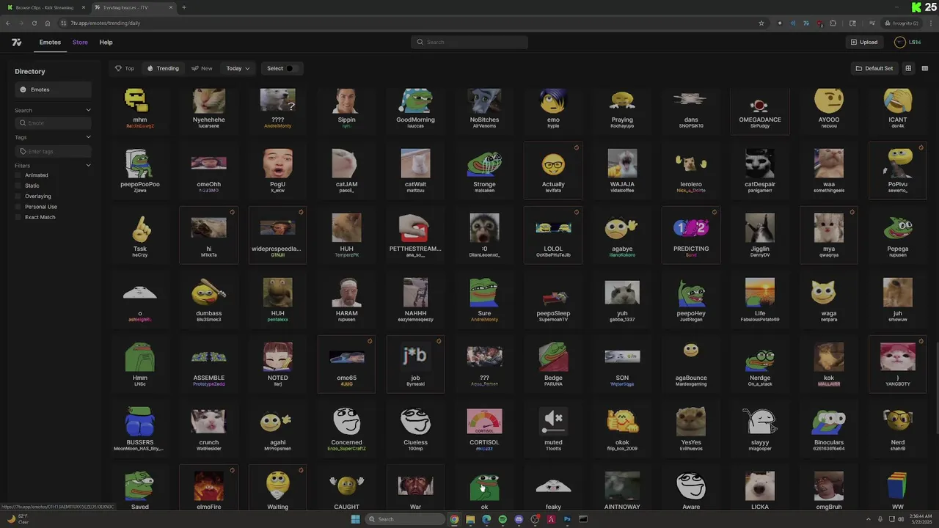Sort emotes by Top
The width and height of the screenshot is (939, 528).
coord(125,68)
